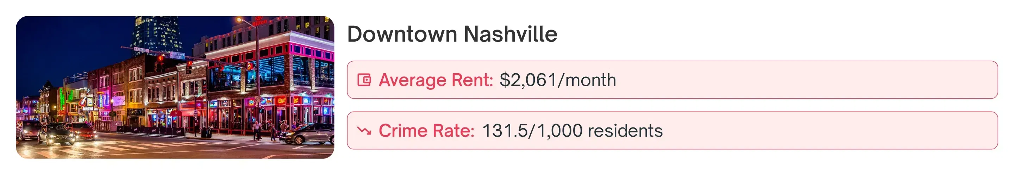Select the "Average Rent:" label
Screen dimensions: 1014x175
click(436, 80)
